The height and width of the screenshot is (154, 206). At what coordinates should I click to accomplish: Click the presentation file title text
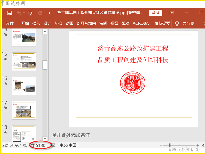(x=100, y=13)
